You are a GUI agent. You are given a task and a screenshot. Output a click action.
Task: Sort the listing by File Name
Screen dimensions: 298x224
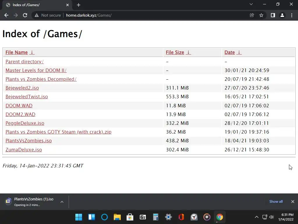[20, 52]
